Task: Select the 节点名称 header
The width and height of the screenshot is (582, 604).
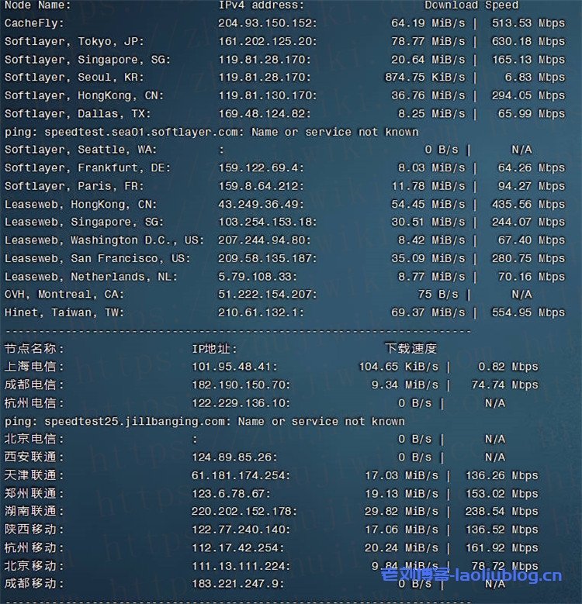Action: (x=34, y=349)
